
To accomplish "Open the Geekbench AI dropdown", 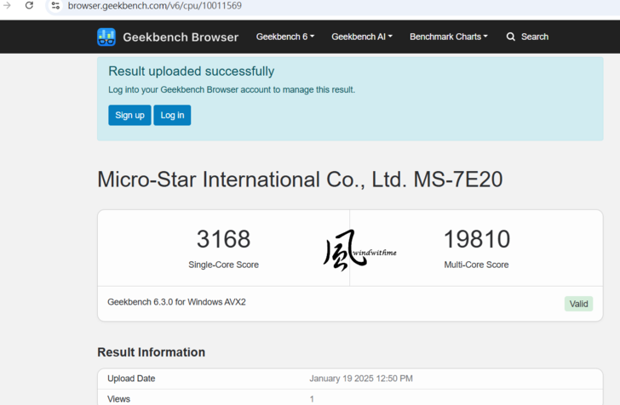I will [x=362, y=37].
